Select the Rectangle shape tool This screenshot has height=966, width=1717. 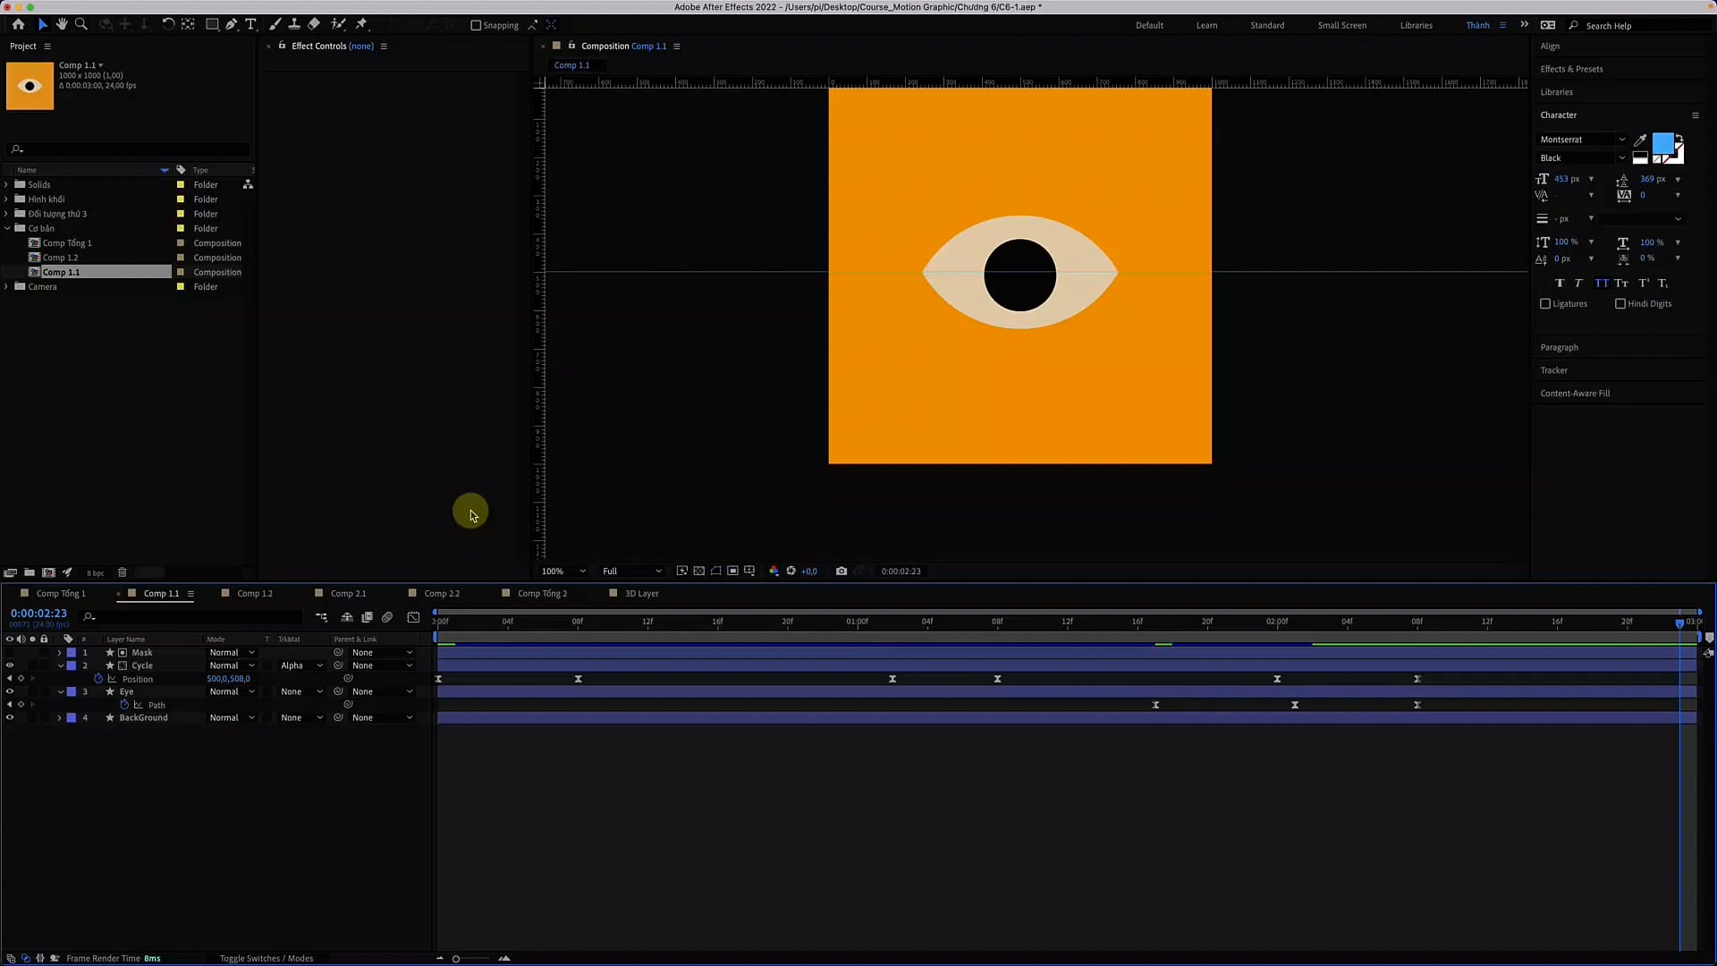pos(212,24)
